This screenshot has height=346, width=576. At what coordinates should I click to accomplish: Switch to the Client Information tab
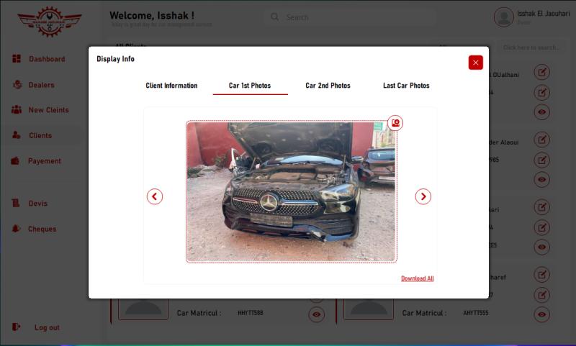pyautogui.click(x=171, y=86)
